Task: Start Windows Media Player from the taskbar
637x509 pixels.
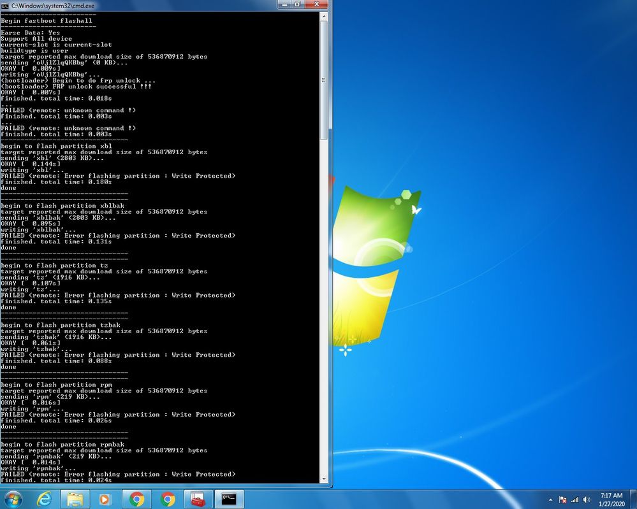Action: click(105, 499)
